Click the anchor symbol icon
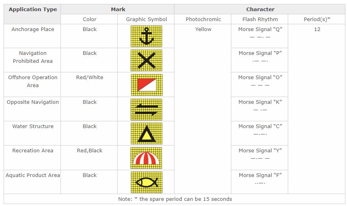 [146, 36]
